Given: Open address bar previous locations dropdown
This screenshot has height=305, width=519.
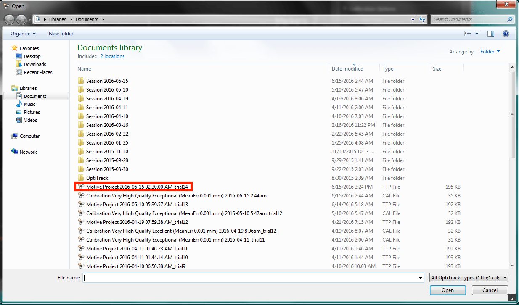Looking at the screenshot, I should click(x=413, y=19).
